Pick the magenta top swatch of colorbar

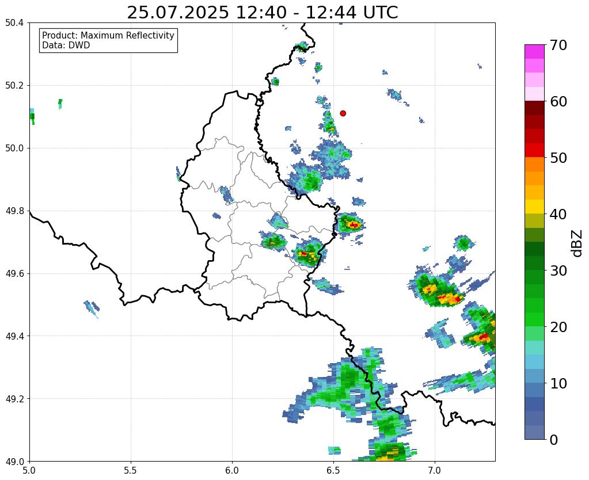[x=534, y=52]
